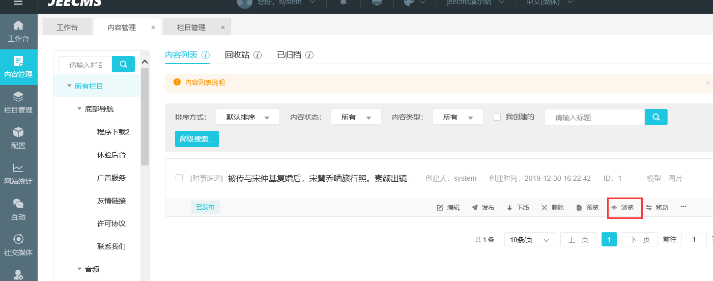Open 内容管理 in left sidebar
The image size is (713, 281).
pyautogui.click(x=18, y=67)
